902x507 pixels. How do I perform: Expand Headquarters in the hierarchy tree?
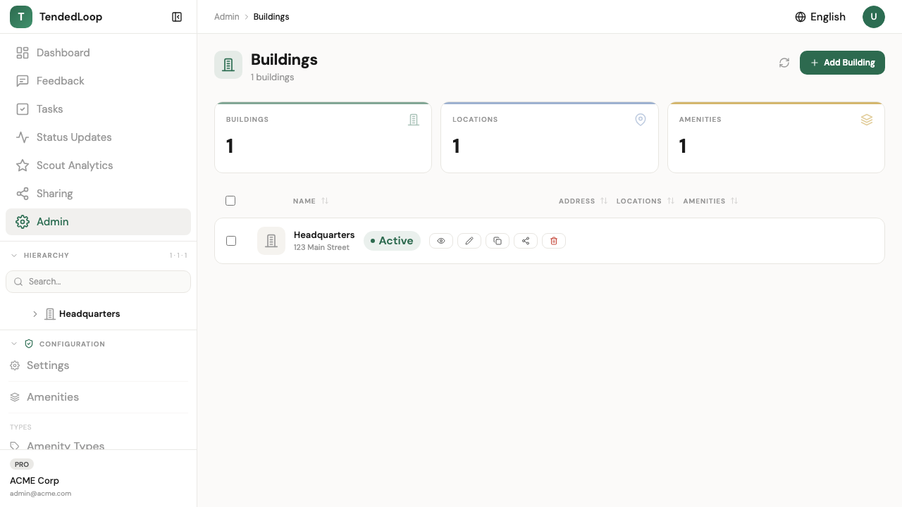(x=35, y=314)
